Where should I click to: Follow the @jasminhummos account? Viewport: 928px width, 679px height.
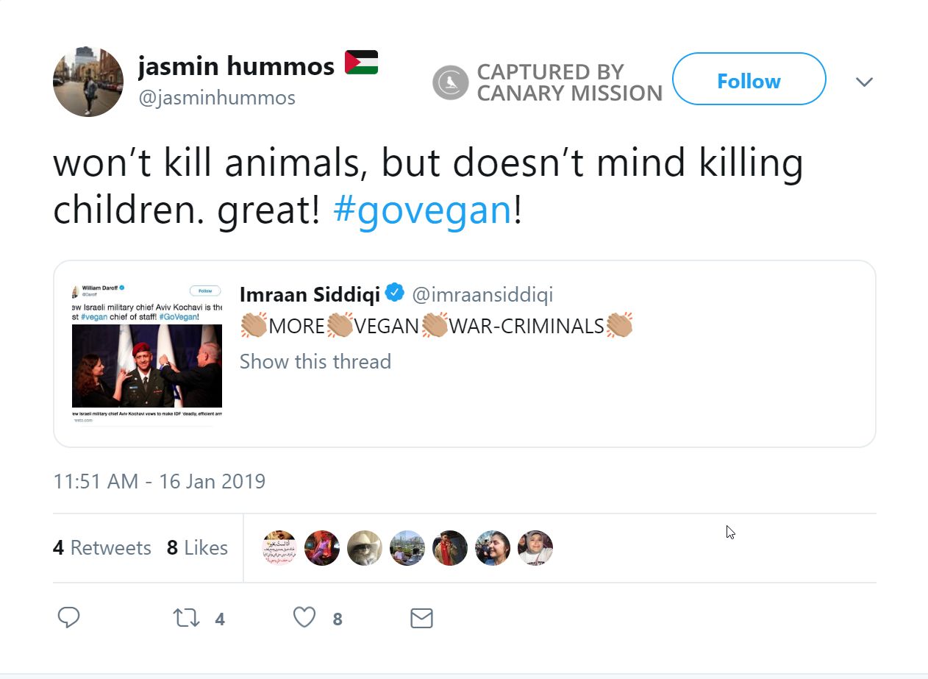point(749,79)
